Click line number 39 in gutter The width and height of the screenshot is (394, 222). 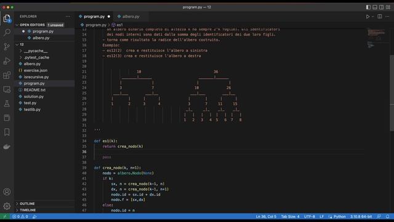click(x=84, y=168)
